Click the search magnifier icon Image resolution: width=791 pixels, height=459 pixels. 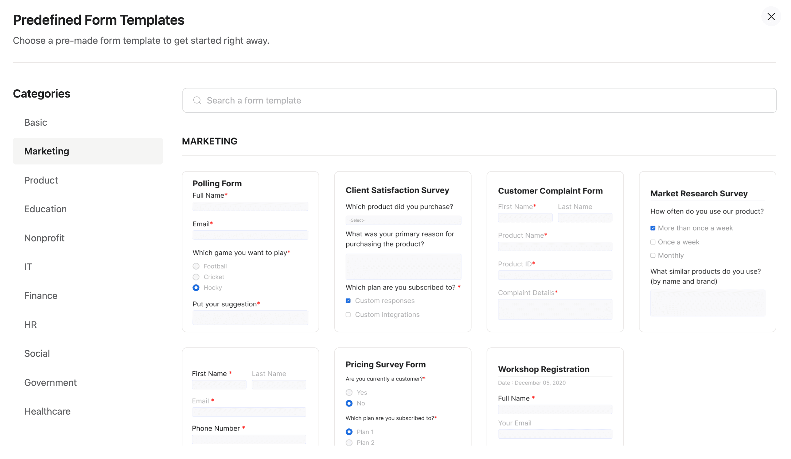pos(197,100)
